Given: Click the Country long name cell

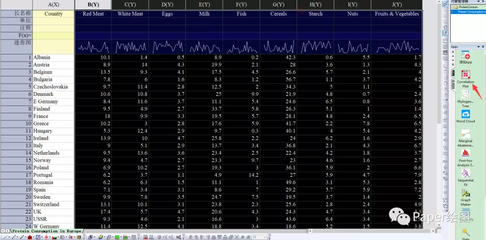Looking at the screenshot, I should tap(54, 14).
